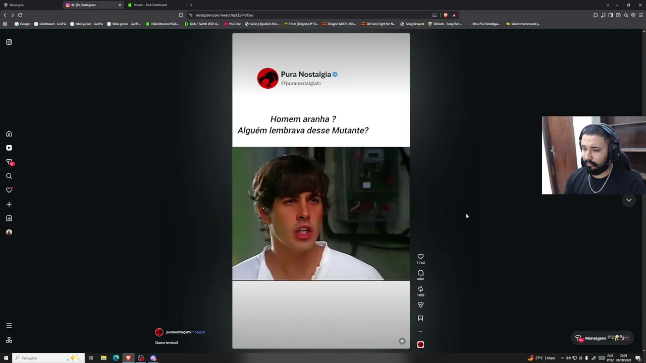Open Instagram search magnifier in sidebar
646x363 pixels.
pyautogui.click(x=9, y=176)
